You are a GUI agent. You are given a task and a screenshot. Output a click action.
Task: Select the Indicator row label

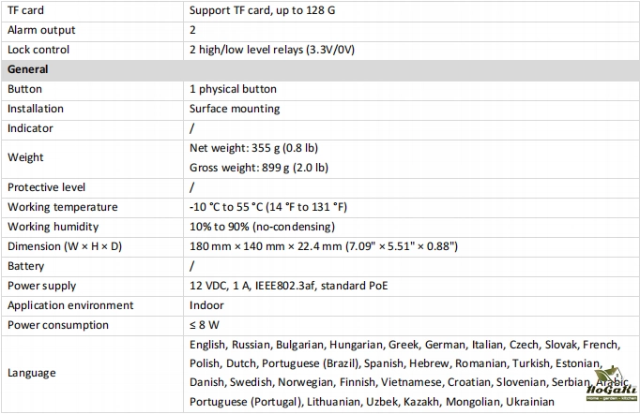[30, 128]
